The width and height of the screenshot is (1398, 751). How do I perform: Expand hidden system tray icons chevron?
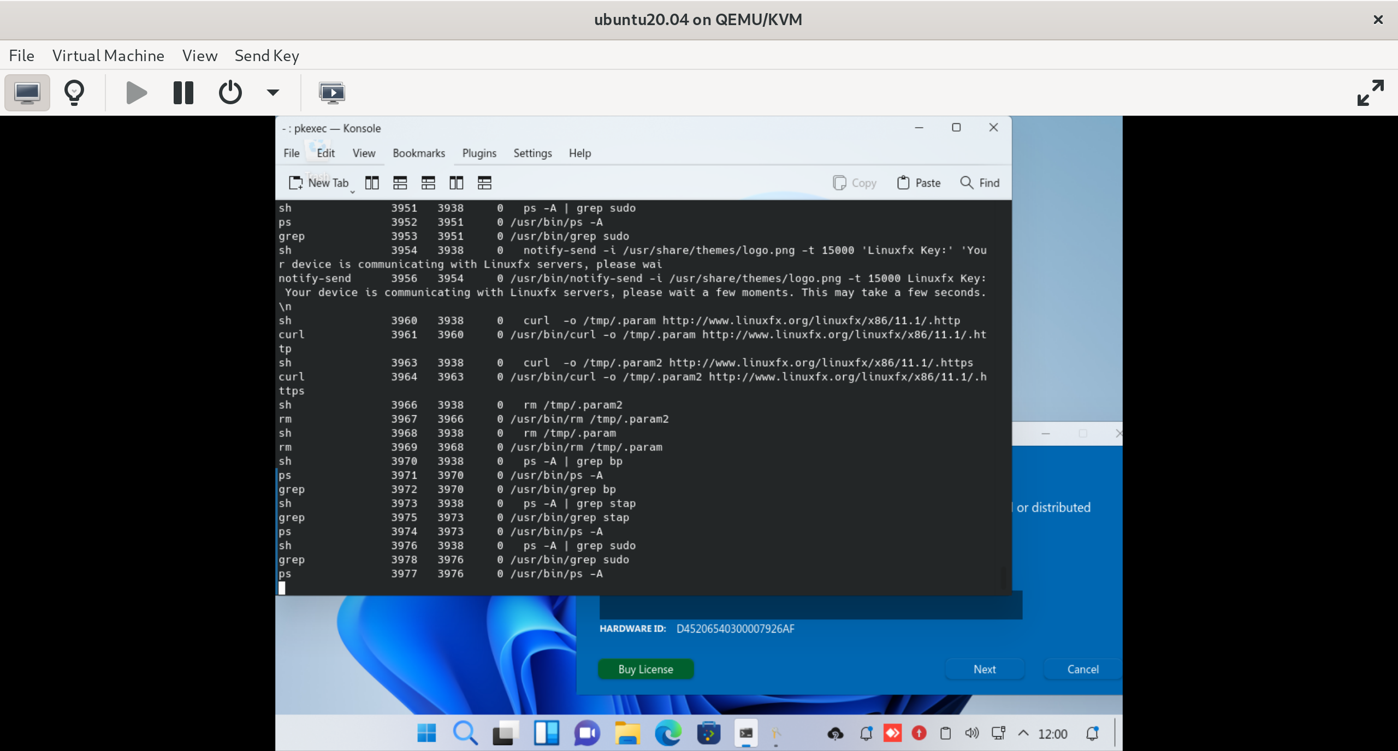coord(1024,734)
